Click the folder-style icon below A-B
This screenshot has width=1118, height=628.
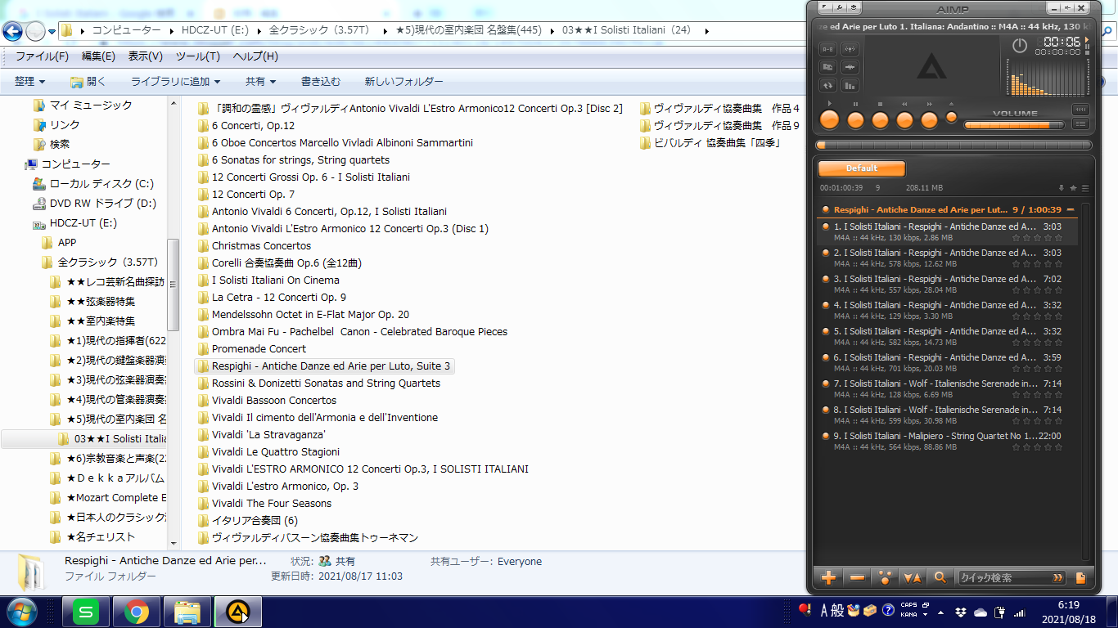pos(827,67)
